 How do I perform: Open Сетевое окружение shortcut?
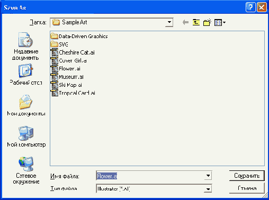(26, 170)
